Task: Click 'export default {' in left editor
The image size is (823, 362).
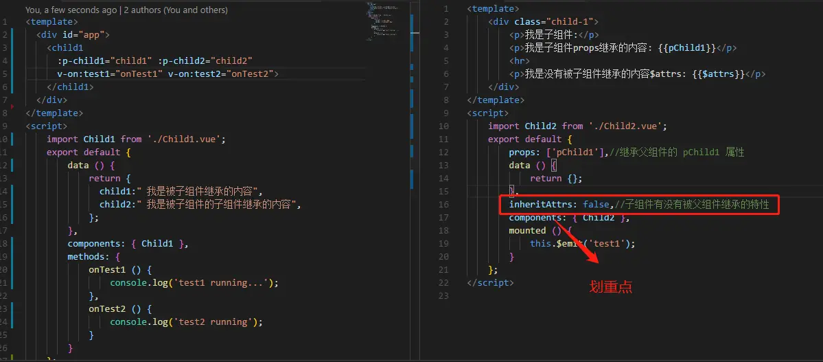Action: [x=89, y=152]
